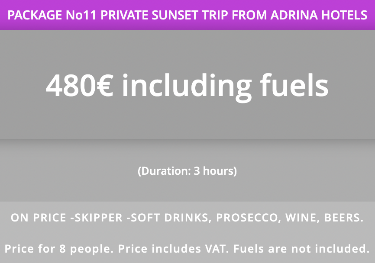The height and width of the screenshot is (263, 375).
Task: Click the word 'FROM' in the header
Action: pos(249,15)
